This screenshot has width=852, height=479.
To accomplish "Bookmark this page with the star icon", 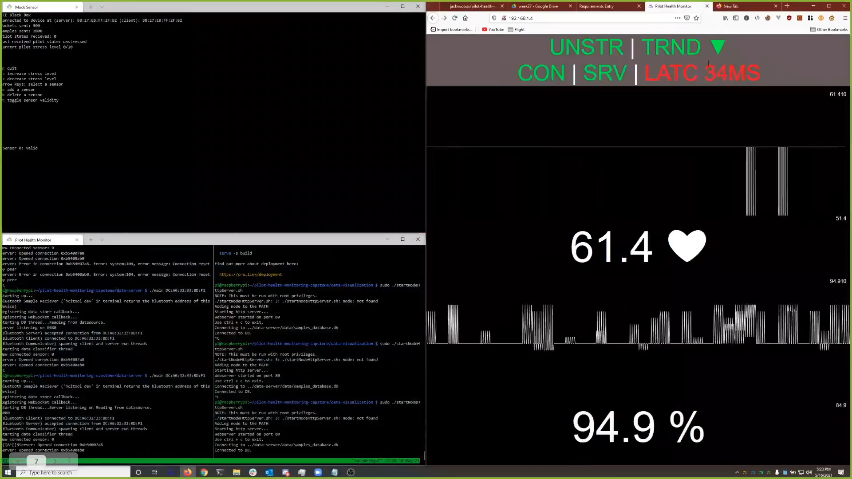I will tap(696, 18).
